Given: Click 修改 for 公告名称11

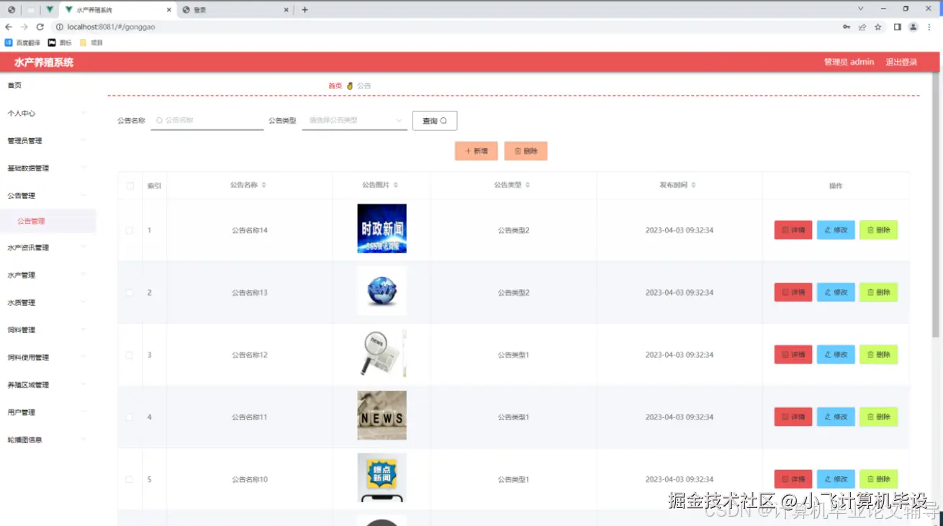Looking at the screenshot, I should (x=836, y=417).
